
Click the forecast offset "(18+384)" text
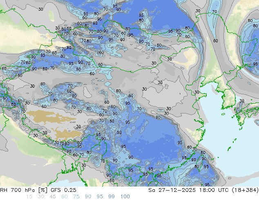pos(245,190)
